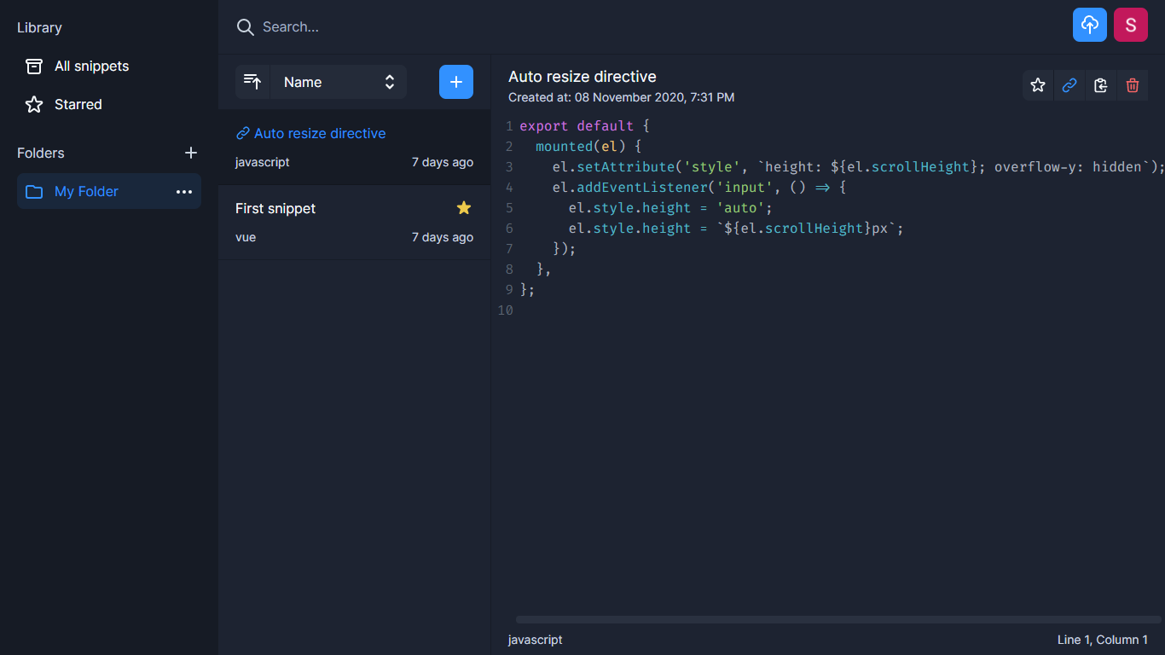Click the horizontal scrollbar of editor

[838, 620]
